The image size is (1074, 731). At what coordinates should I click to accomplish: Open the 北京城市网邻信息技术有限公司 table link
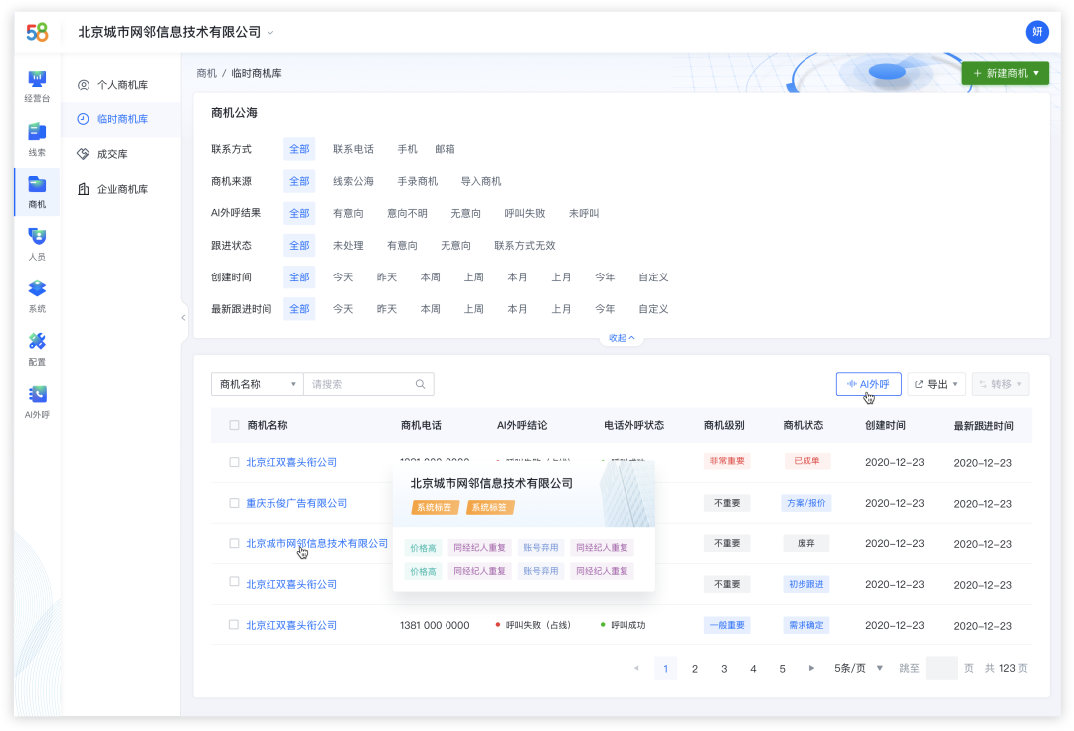[316, 543]
